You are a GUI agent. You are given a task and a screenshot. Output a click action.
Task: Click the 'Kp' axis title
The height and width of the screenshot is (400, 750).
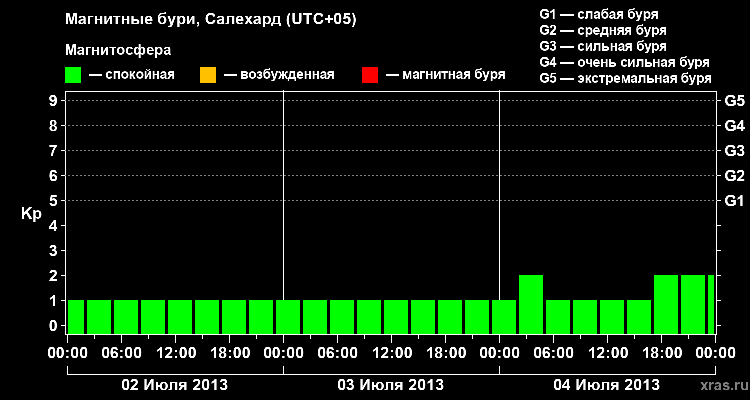click(31, 214)
